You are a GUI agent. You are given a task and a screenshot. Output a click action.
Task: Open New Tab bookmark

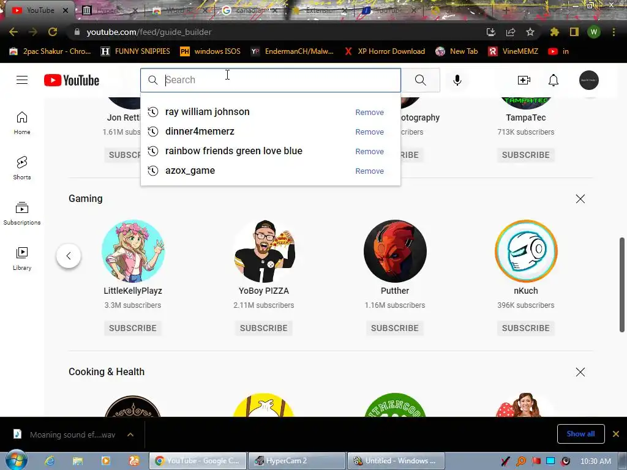pyautogui.click(x=457, y=51)
